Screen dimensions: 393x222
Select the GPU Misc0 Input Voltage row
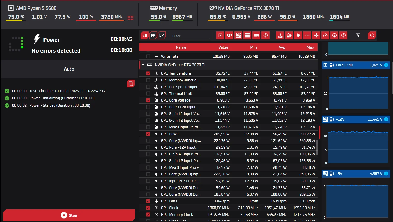click(228, 127)
